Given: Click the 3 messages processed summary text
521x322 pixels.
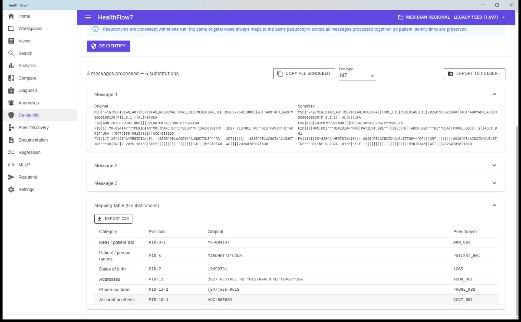Looking at the screenshot, I should pyautogui.click(x=133, y=74).
